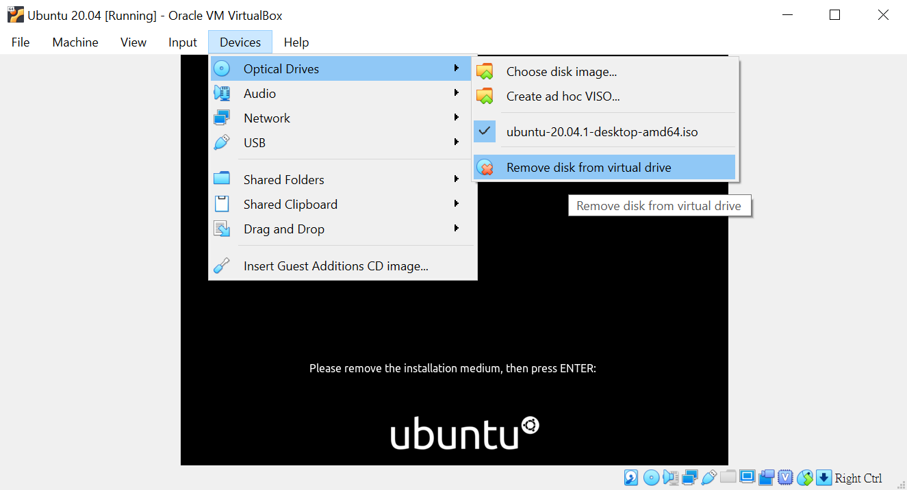Click the keyboard capture arrow icon
The image size is (907, 490).
click(x=823, y=478)
